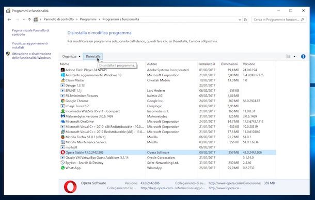
Task: Open Pagina iniziale Pannello di controllo link
Action: (x=30, y=32)
